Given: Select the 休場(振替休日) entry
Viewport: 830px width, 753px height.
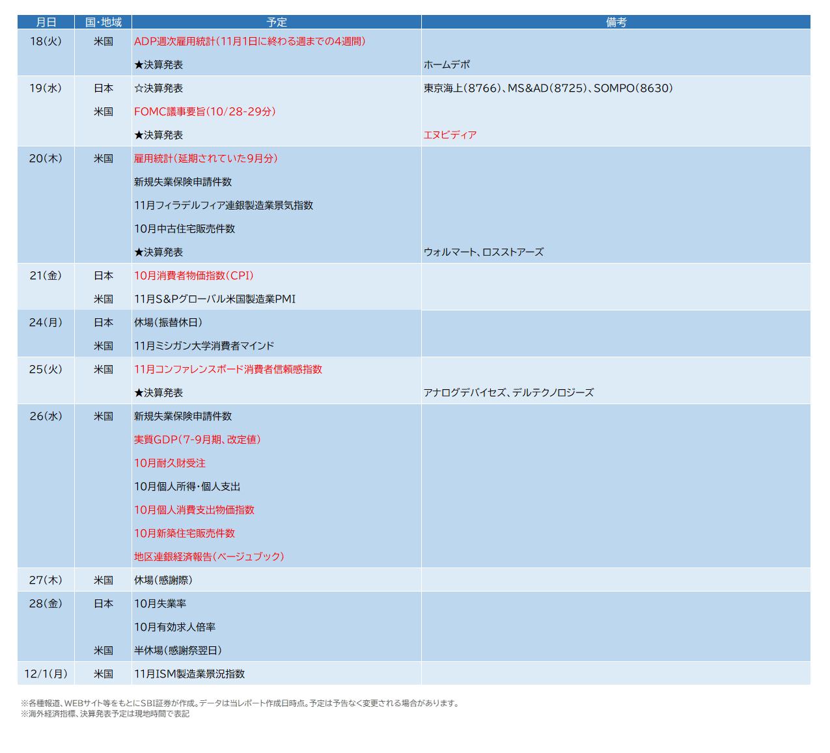Looking at the screenshot, I should pyautogui.click(x=168, y=322).
